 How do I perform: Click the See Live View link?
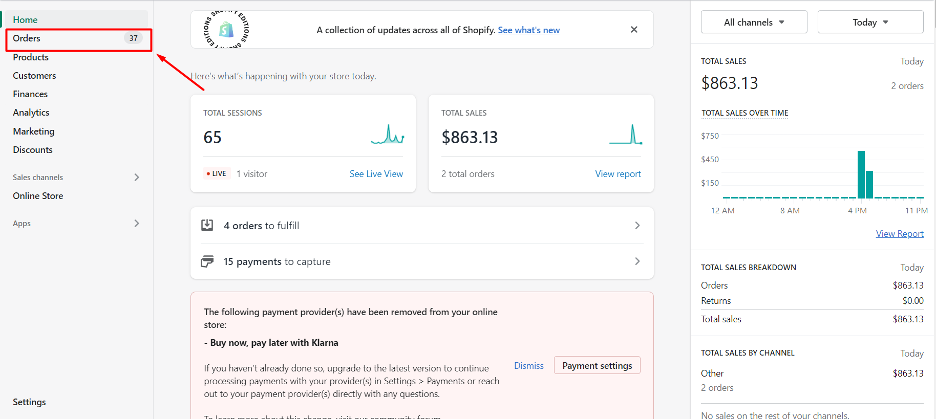(376, 174)
